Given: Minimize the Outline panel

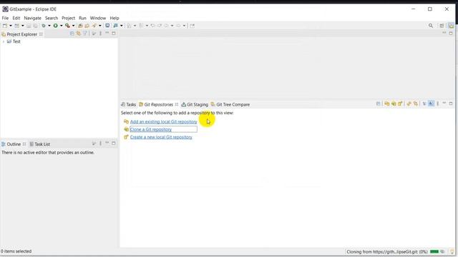Looking at the screenshot, I should coord(107,143).
